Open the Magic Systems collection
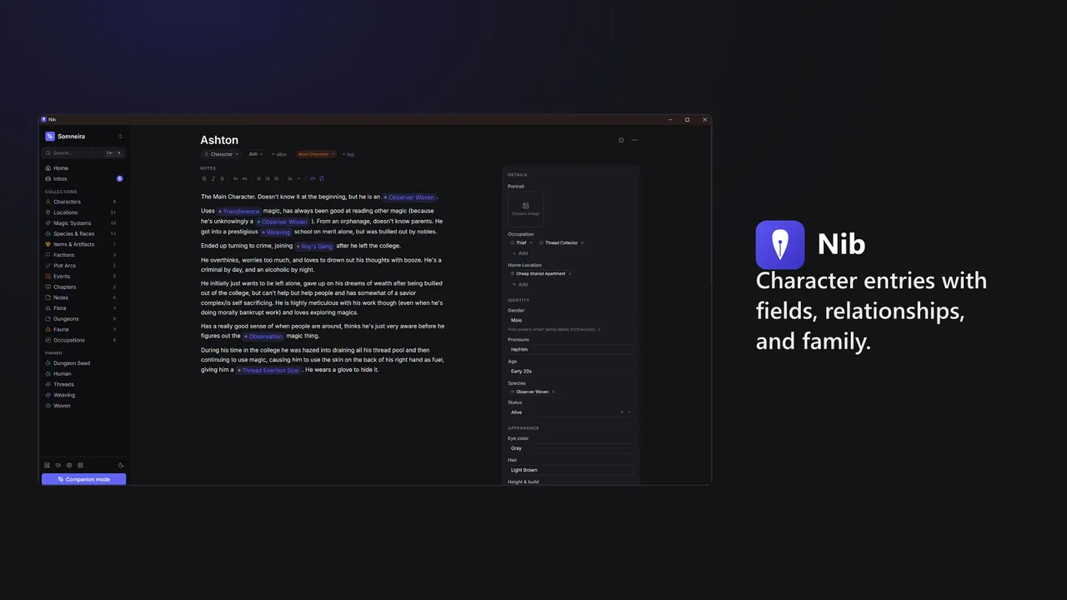The width and height of the screenshot is (1067, 600). point(83,223)
